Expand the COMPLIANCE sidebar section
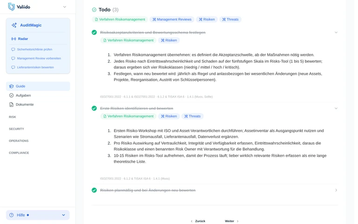The width and height of the screenshot is (358, 224). [x=19, y=153]
